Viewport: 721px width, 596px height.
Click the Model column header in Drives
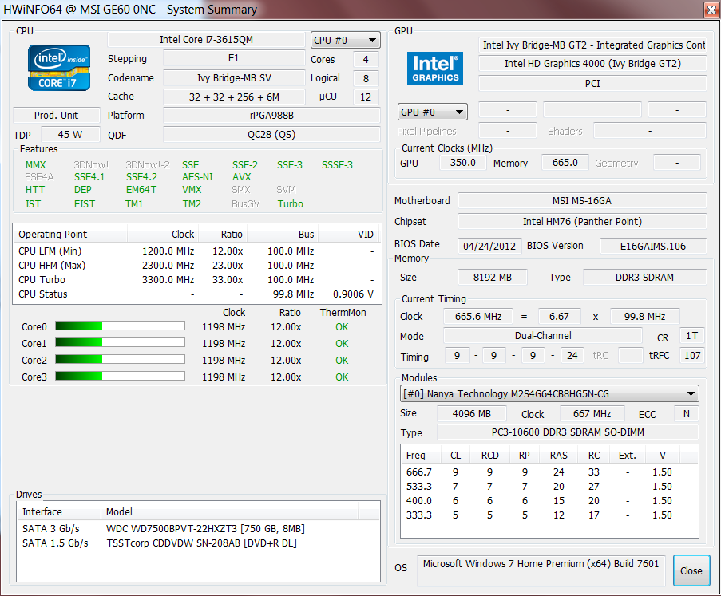pos(229,511)
